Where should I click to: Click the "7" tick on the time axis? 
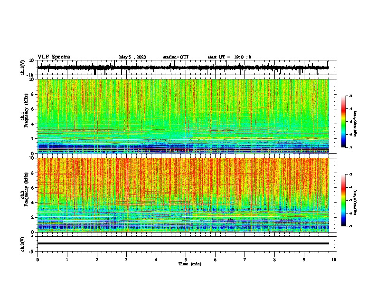pos(245,260)
